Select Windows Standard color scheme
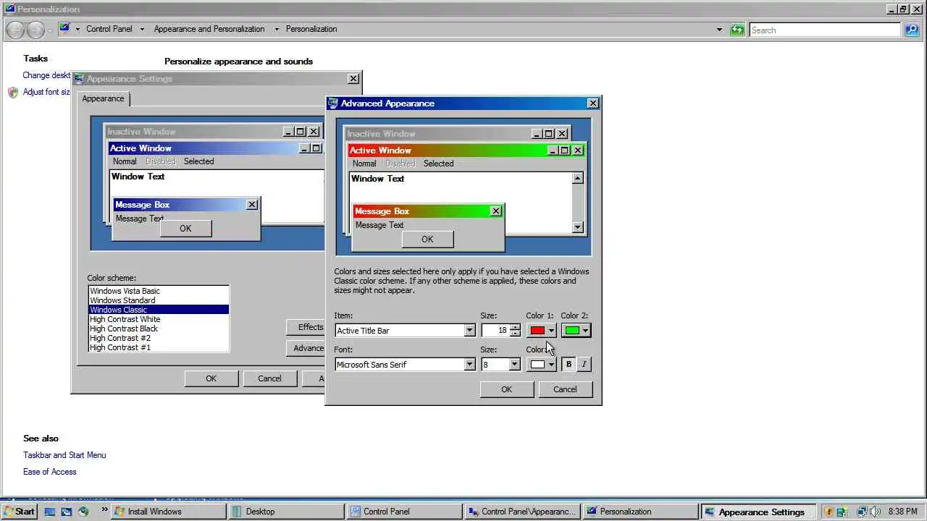 pyautogui.click(x=159, y=300)
